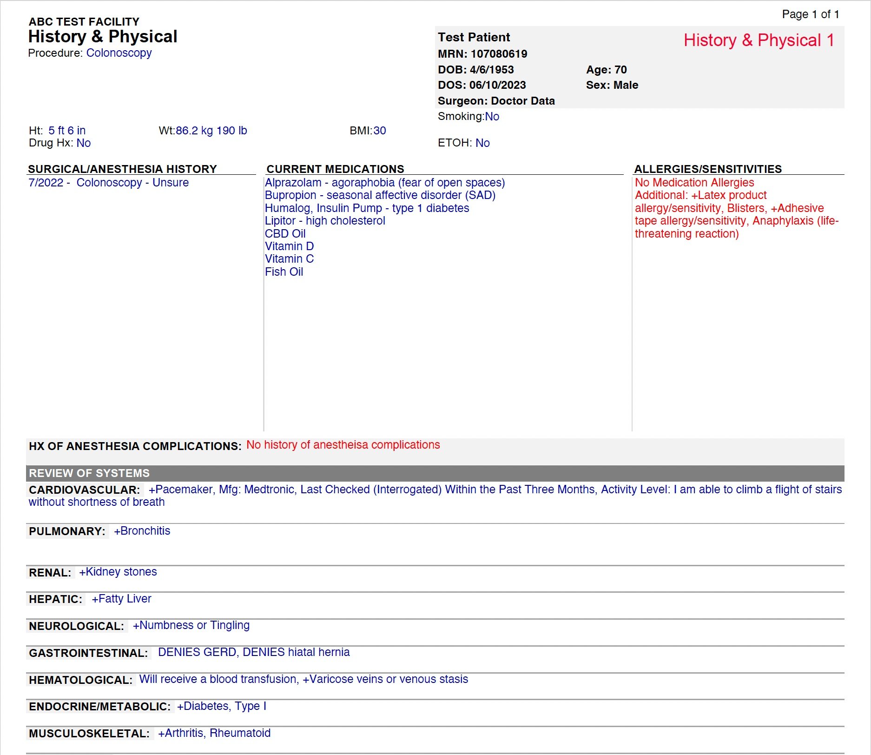Select the 'Lipitor - high cholesterol' line
This screenshot has width=871, height=755.
pyautogui.click(x=325, y=221)
